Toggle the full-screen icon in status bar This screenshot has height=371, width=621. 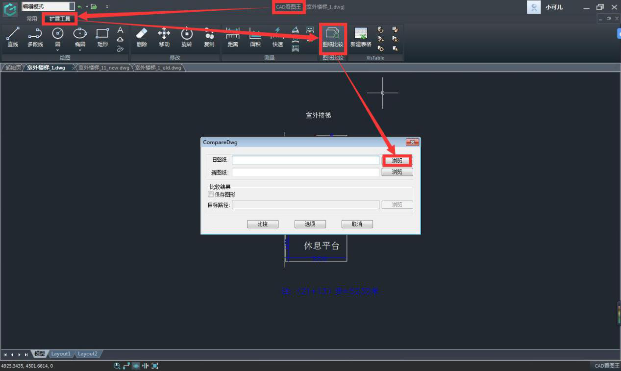[155, 366]
